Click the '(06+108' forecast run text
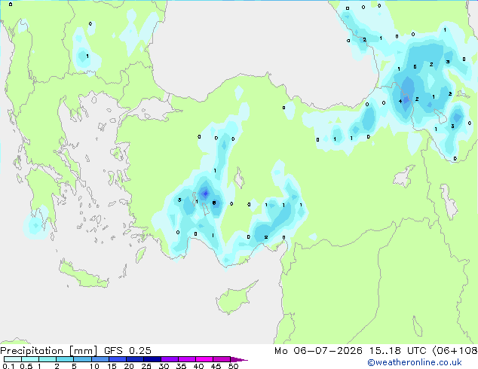The width and height of the screenshot is (478, 369). (455, 351)
